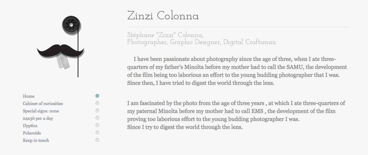Select the 24x36 per a day link
The height and width of the screenshot is (155, 368).
tap(38, 118)
